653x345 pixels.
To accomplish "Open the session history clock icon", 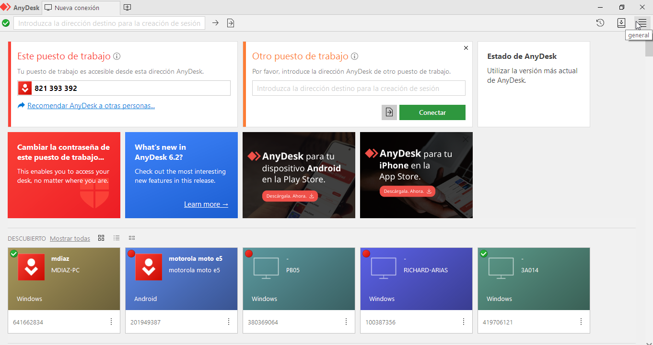I will tap(600, 23).
